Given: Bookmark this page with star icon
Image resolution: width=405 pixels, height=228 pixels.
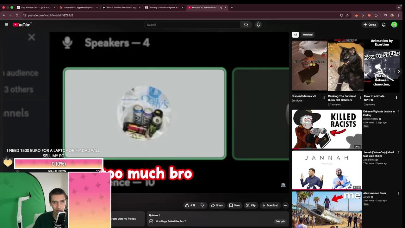Looking at the screenshot, I should point(347,15).
